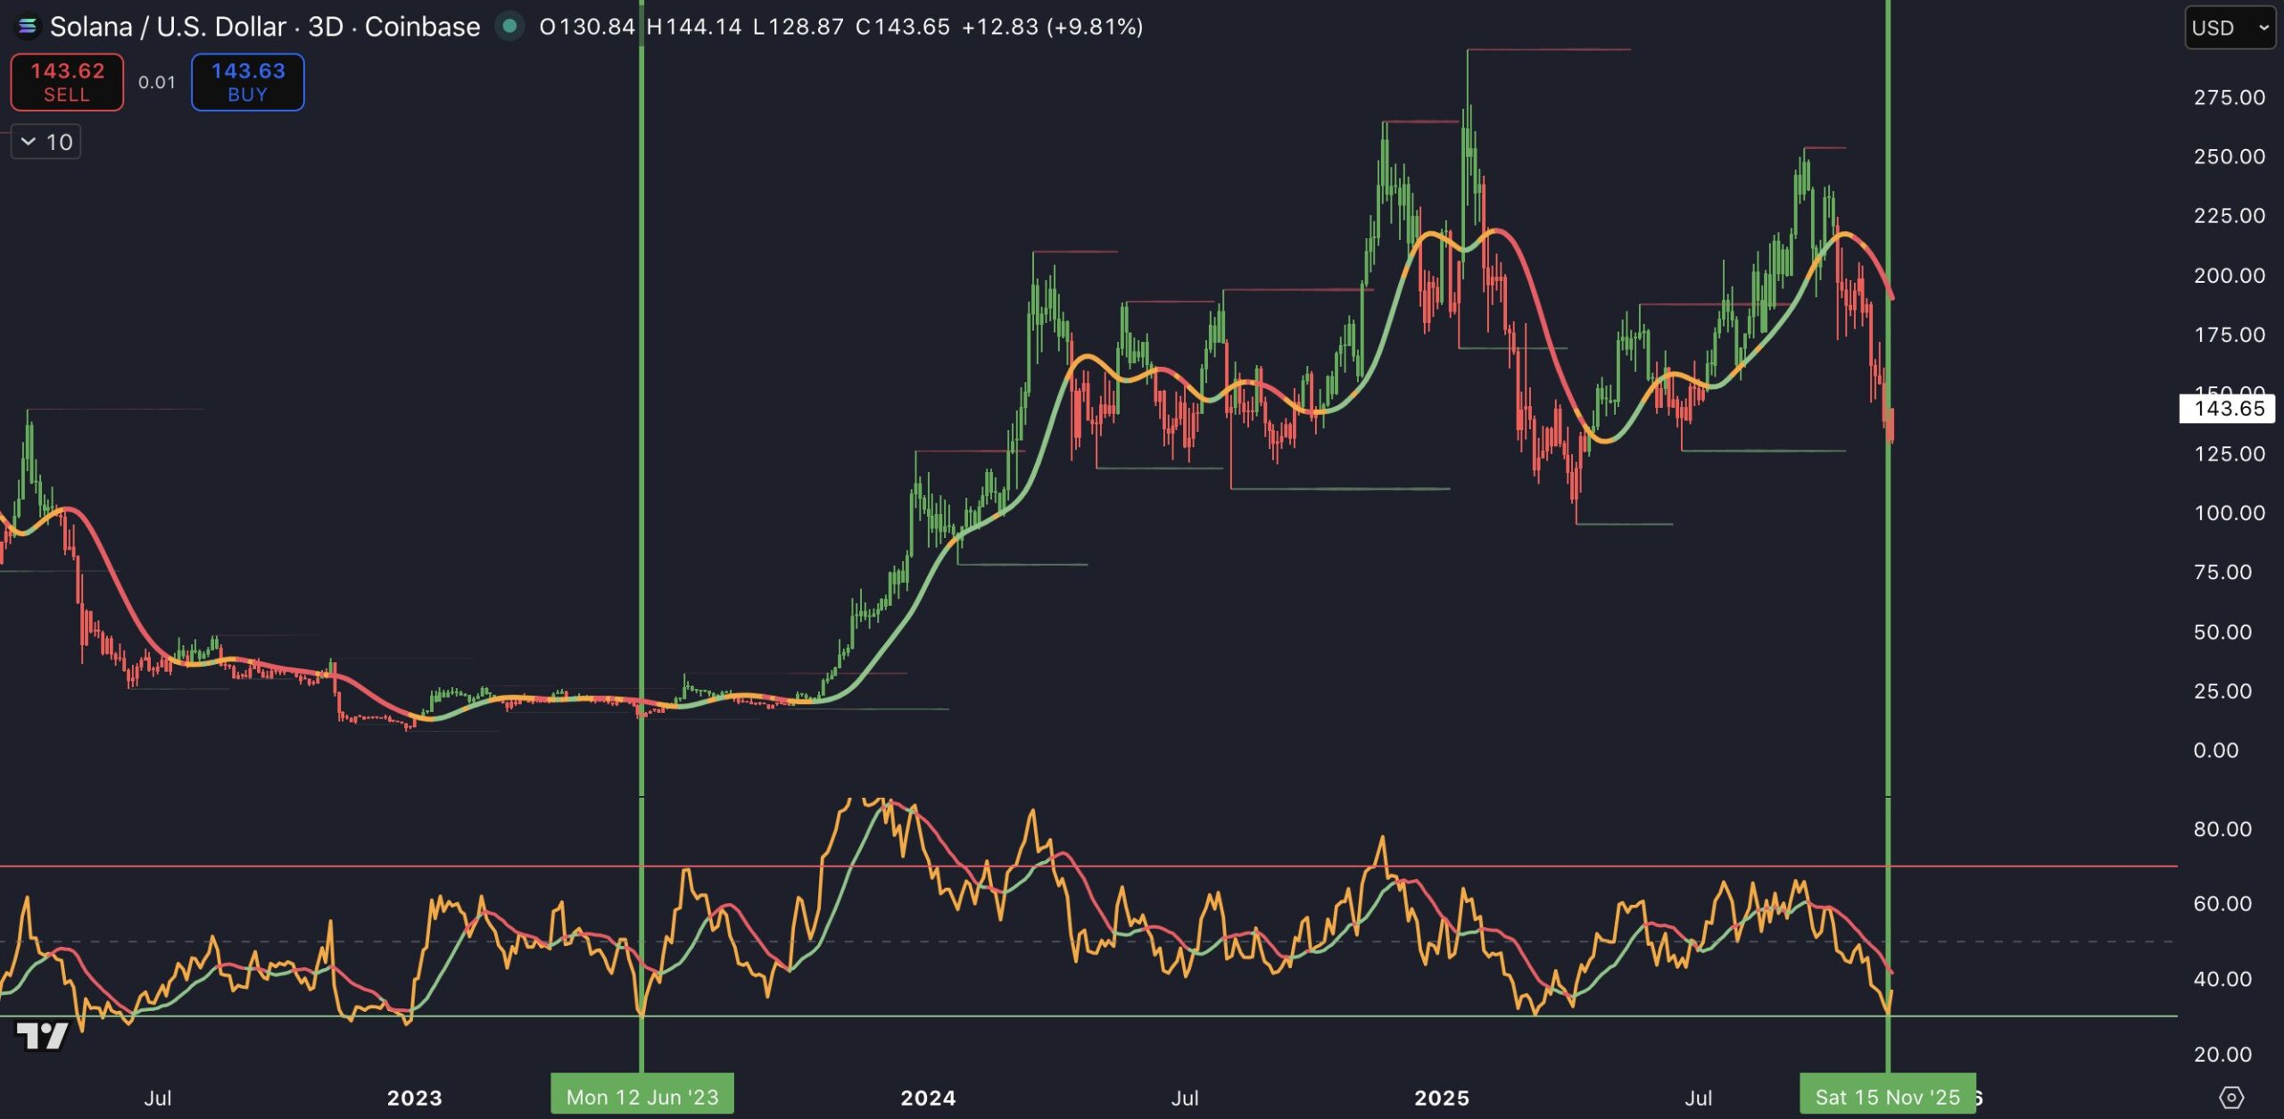Click the 2025 label on time axis
The height and width of the screenshot is (1119, 2284).
[x=1441, y=1098]
